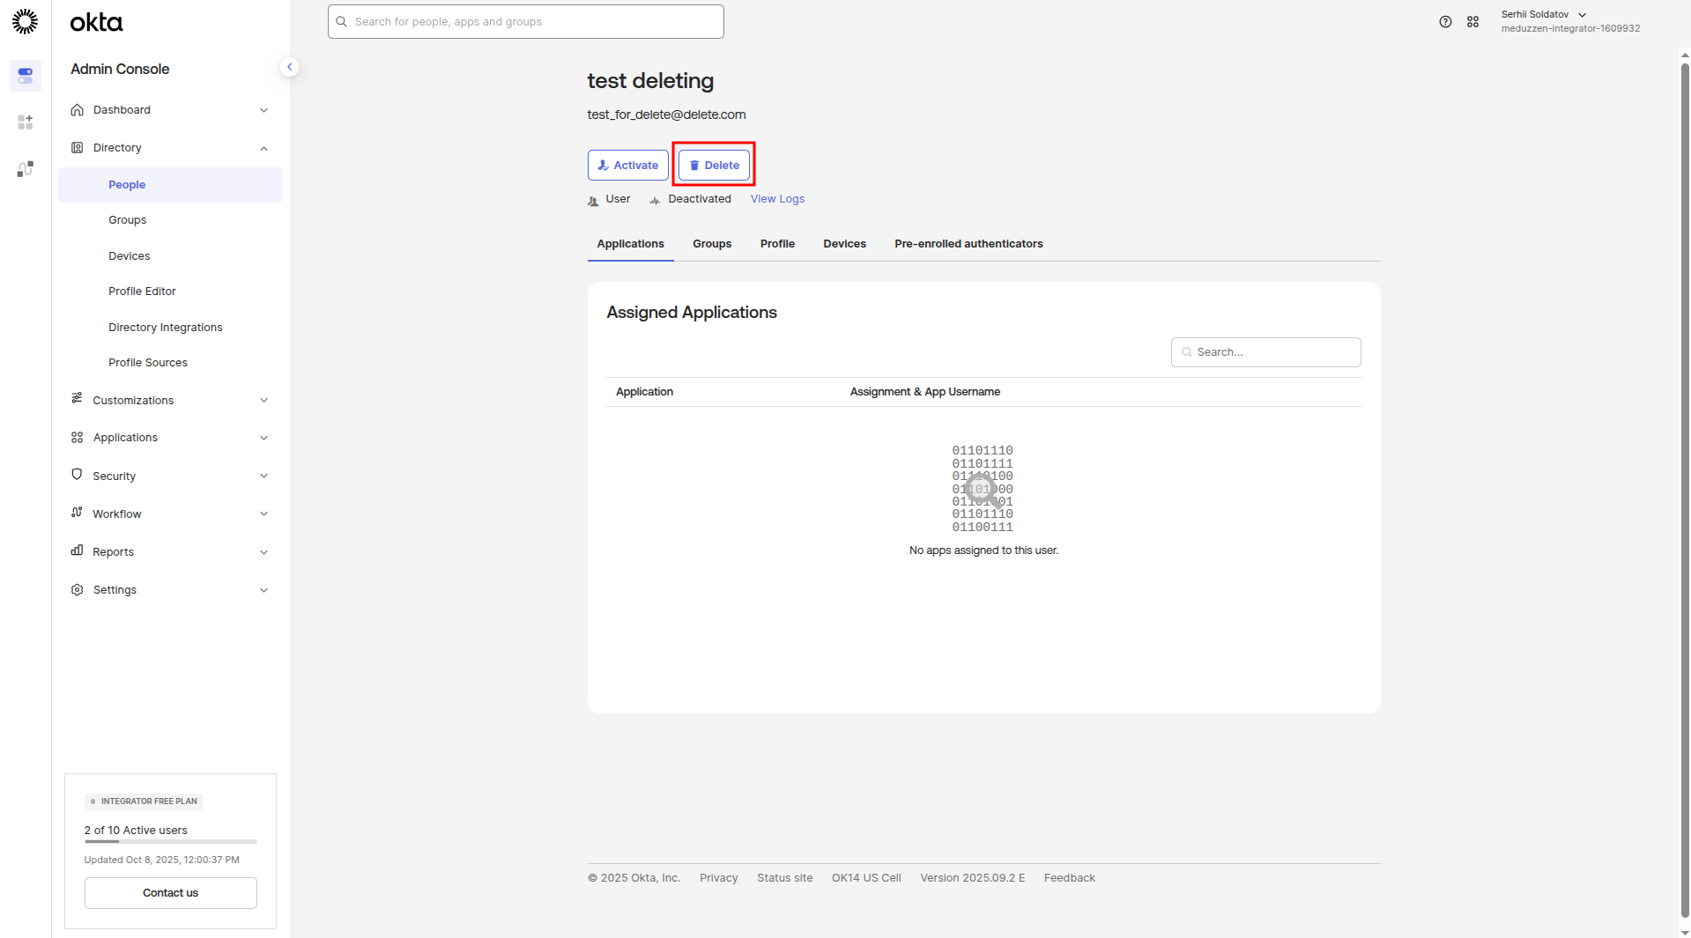Switch to the Devices tab of the user

[x=844, y=244]
